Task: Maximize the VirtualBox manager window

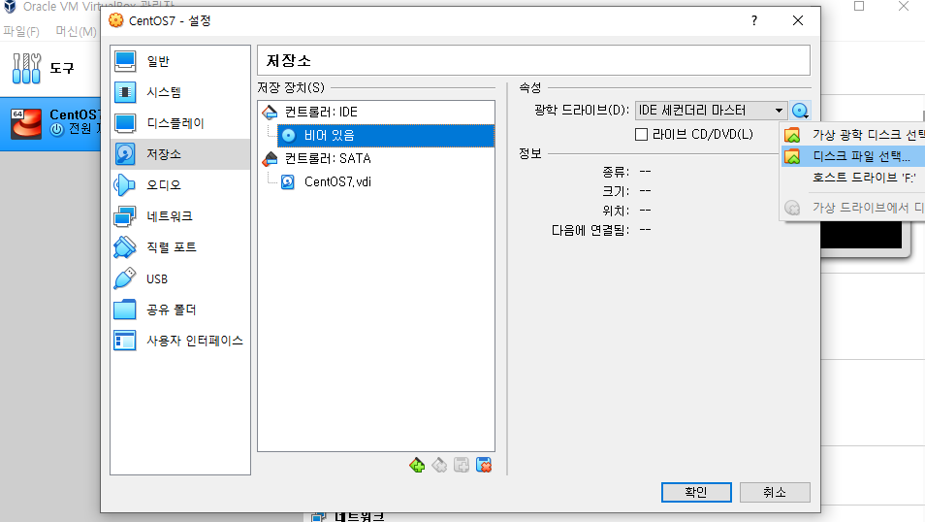Action: (x=859, y=7)
